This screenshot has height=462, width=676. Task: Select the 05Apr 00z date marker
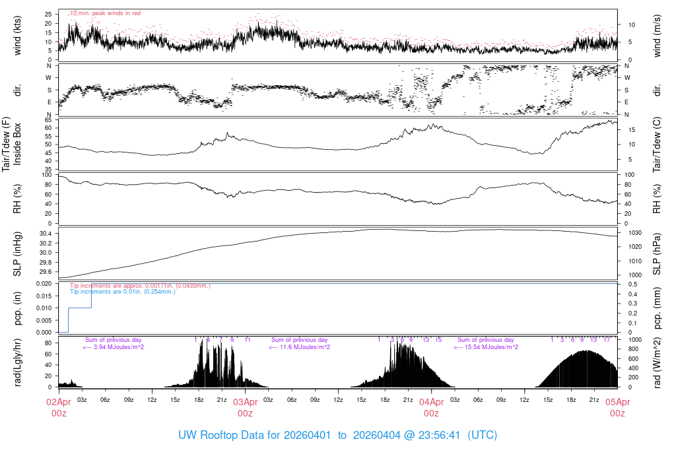(617, 407)
